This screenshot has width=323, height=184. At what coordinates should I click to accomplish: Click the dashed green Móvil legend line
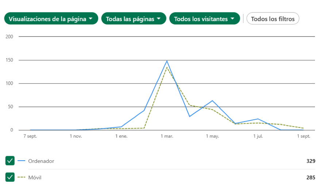click(22, 177)
